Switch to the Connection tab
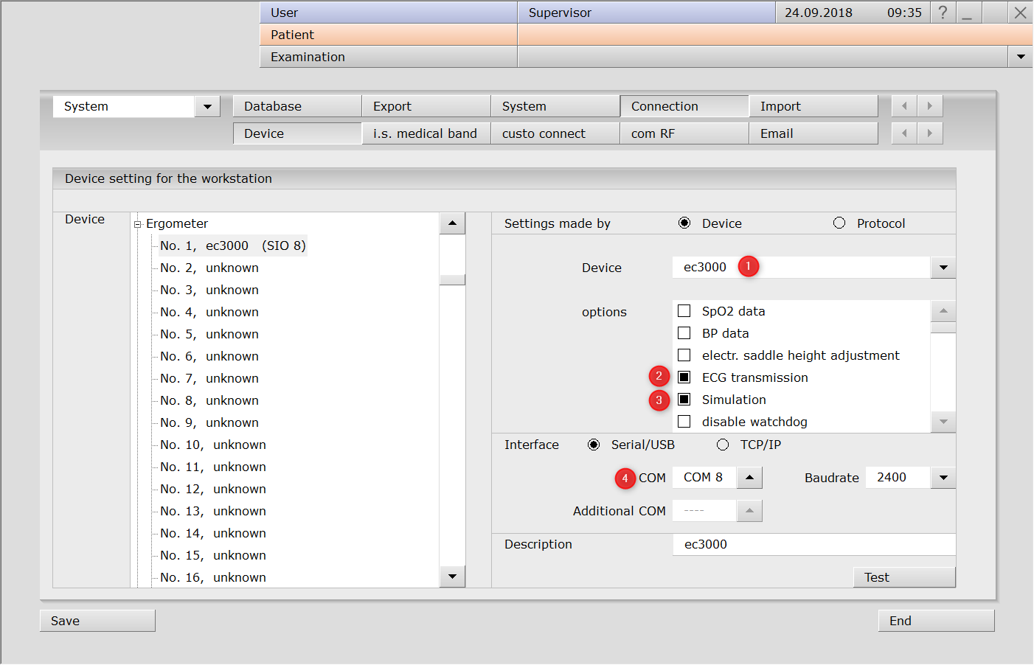The width and height of the screenshot is (1034, 665). click(x=684, y=106)
